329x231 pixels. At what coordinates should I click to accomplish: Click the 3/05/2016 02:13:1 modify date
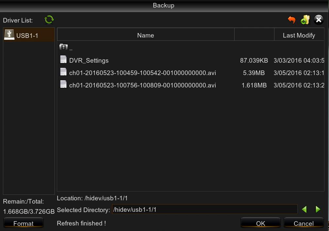(299, 73)
